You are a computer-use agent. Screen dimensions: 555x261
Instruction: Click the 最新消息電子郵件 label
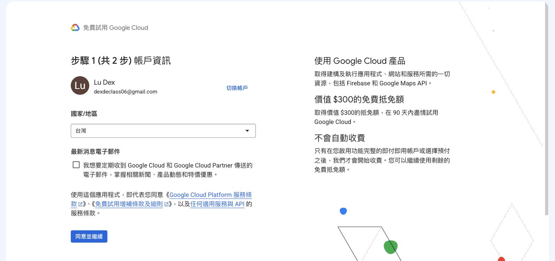[96, 152]
